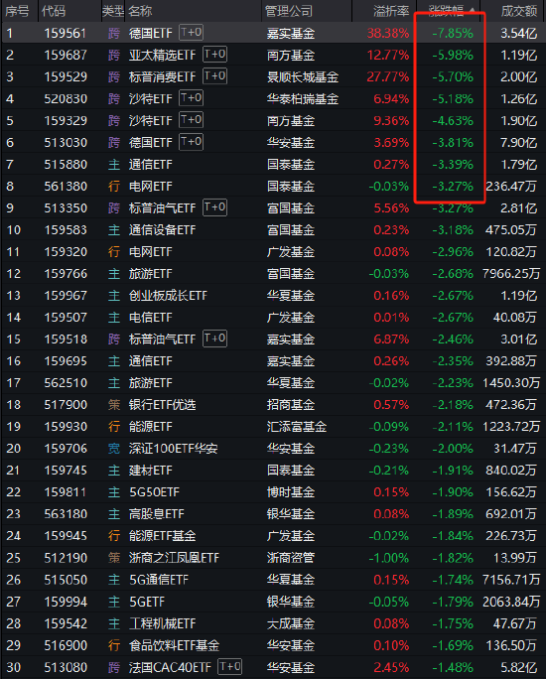Click 招商基金 manager cell
This screenshot has height=679, width=546.
coord(291,405)
